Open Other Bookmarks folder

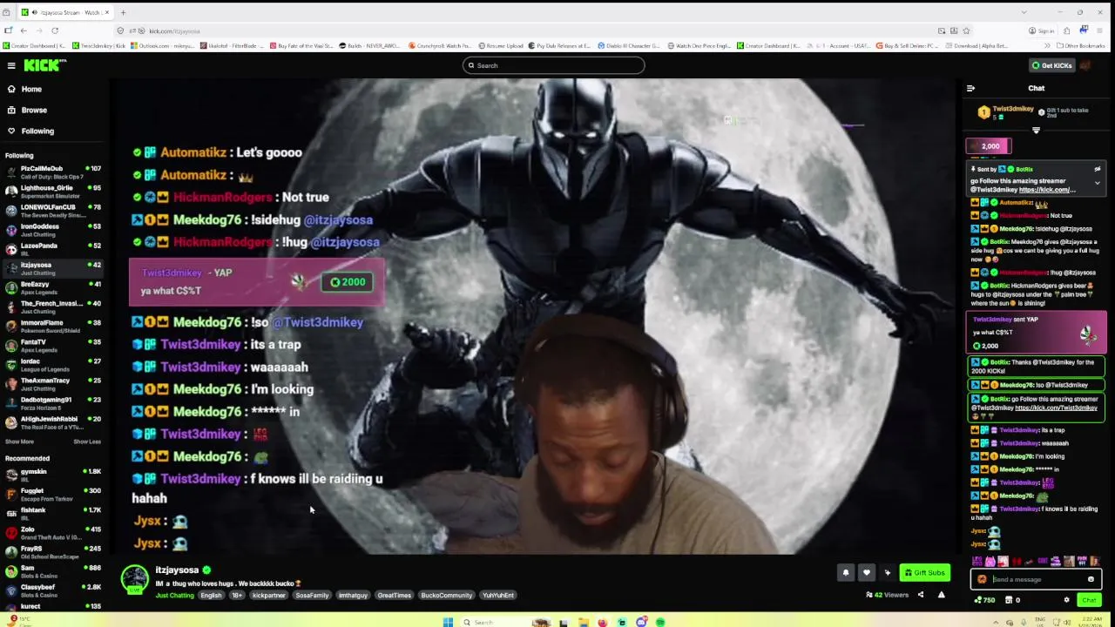(1080, 45)
